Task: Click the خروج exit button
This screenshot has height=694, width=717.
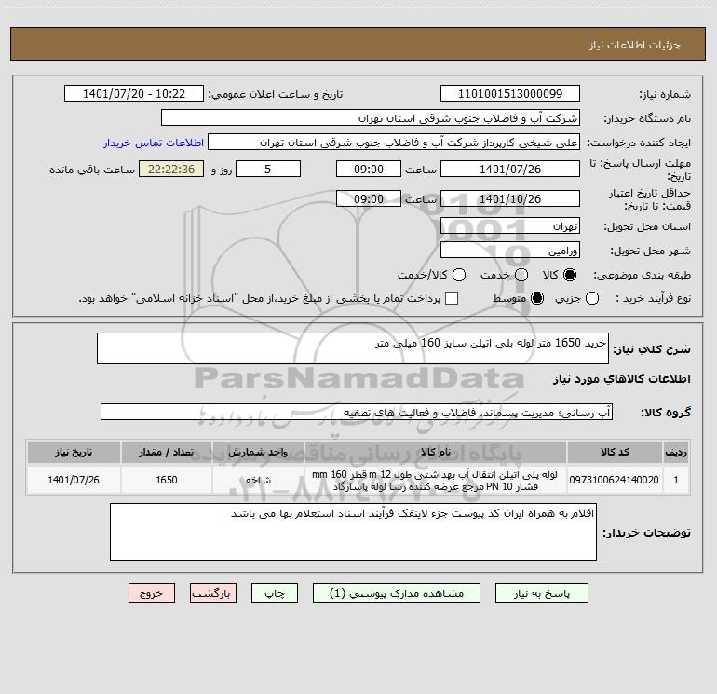Action: click(x=152, y=593)
